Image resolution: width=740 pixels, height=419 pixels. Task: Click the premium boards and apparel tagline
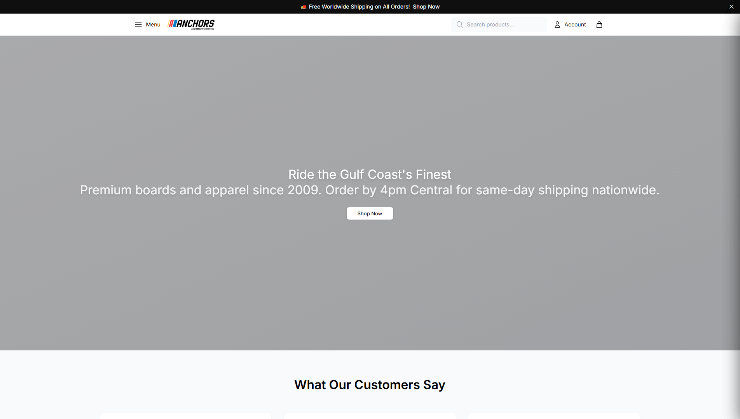370,190
